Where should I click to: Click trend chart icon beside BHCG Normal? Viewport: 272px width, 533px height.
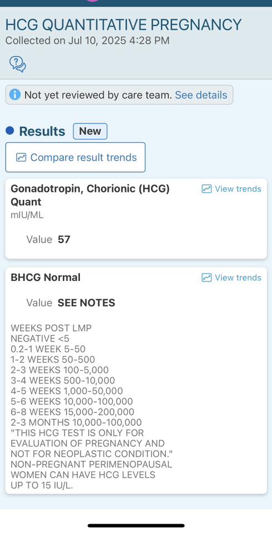pyautogui.click(x=206, y=278)
